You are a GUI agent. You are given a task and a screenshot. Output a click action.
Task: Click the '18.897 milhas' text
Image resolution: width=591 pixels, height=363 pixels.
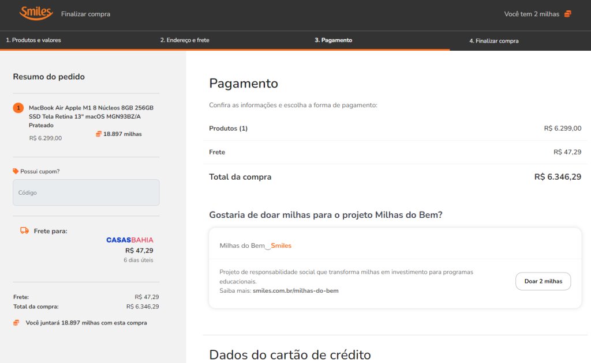pyautogui.click(x=122, y=134)
